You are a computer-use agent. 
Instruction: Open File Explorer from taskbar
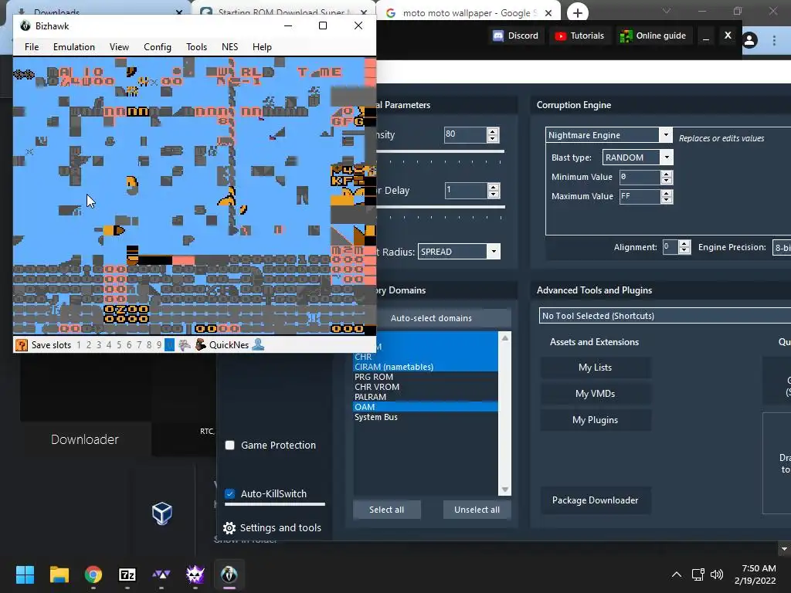point(59,574)
